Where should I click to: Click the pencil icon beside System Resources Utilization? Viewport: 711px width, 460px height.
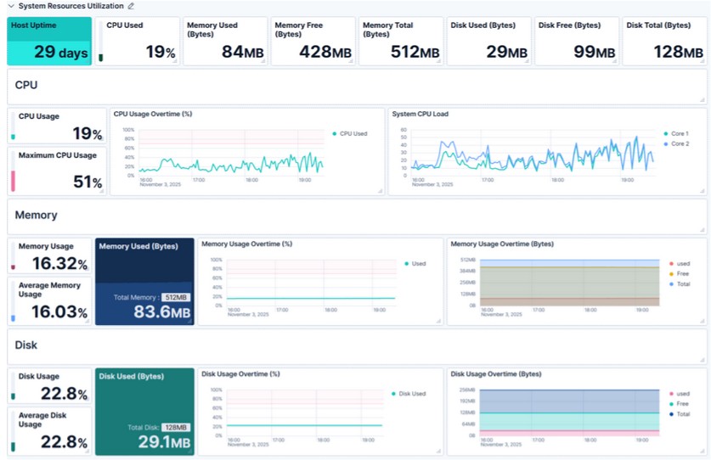click(x=131, y=6)
